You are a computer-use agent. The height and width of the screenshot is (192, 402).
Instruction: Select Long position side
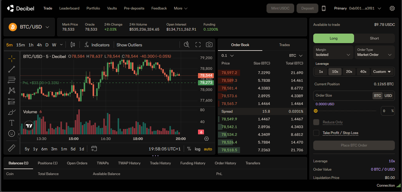[x=334, y=38]
